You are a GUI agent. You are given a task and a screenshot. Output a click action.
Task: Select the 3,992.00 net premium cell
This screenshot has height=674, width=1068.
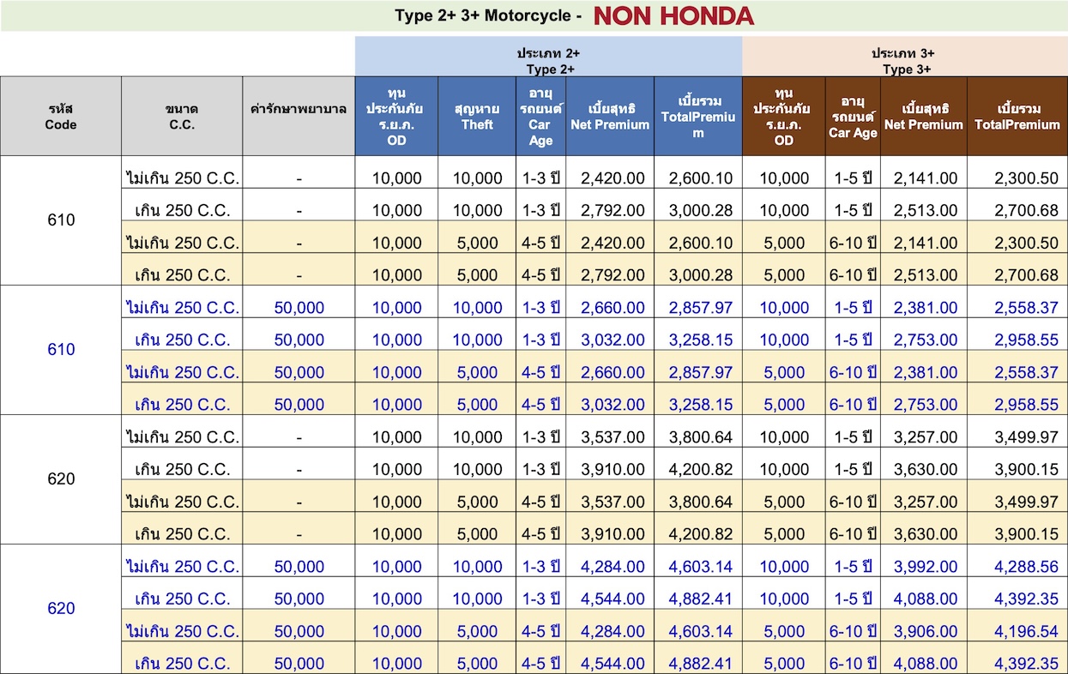click(x=924, y=567)
